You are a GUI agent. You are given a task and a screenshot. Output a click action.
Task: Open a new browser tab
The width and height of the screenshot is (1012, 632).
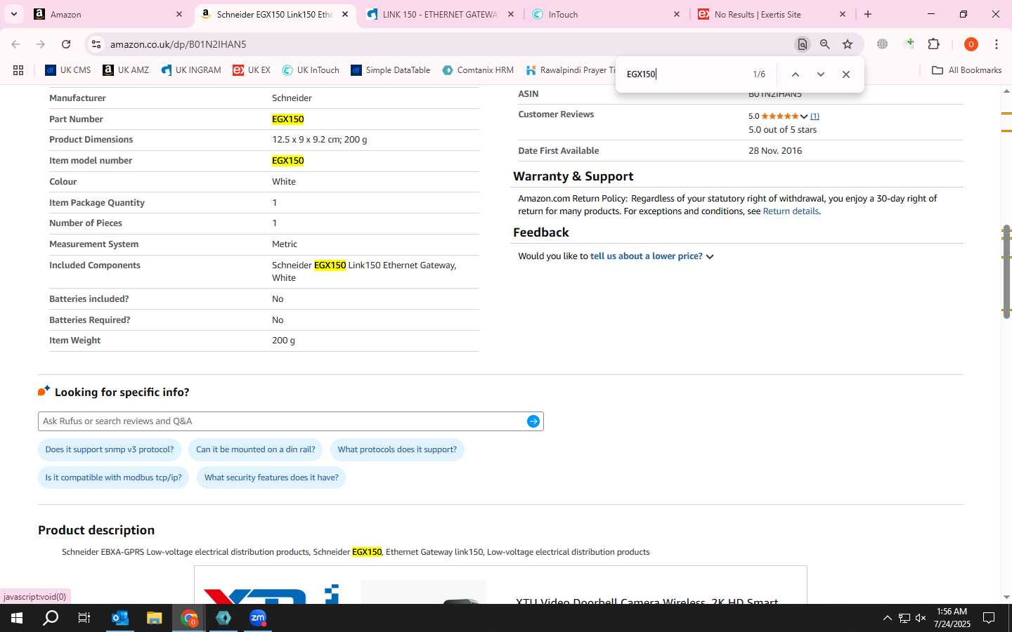pos(868,14)
